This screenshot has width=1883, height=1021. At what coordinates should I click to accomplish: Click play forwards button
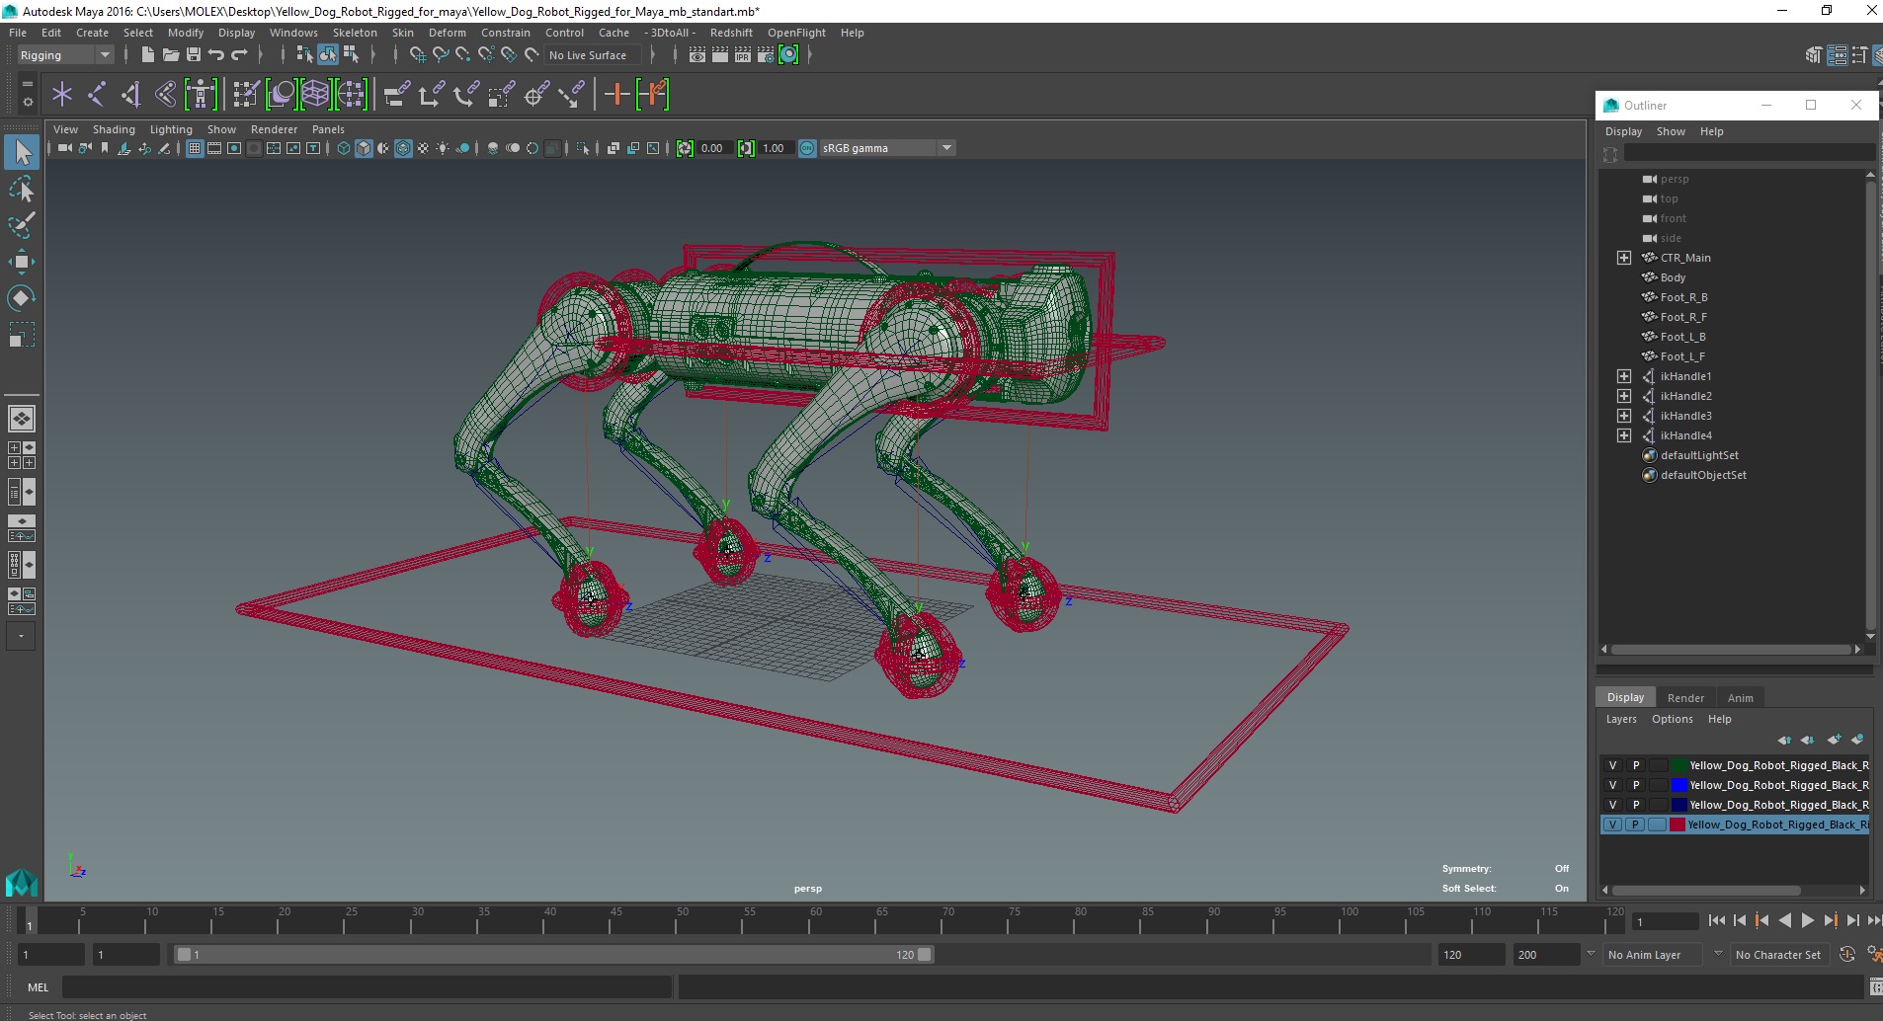1807,920
